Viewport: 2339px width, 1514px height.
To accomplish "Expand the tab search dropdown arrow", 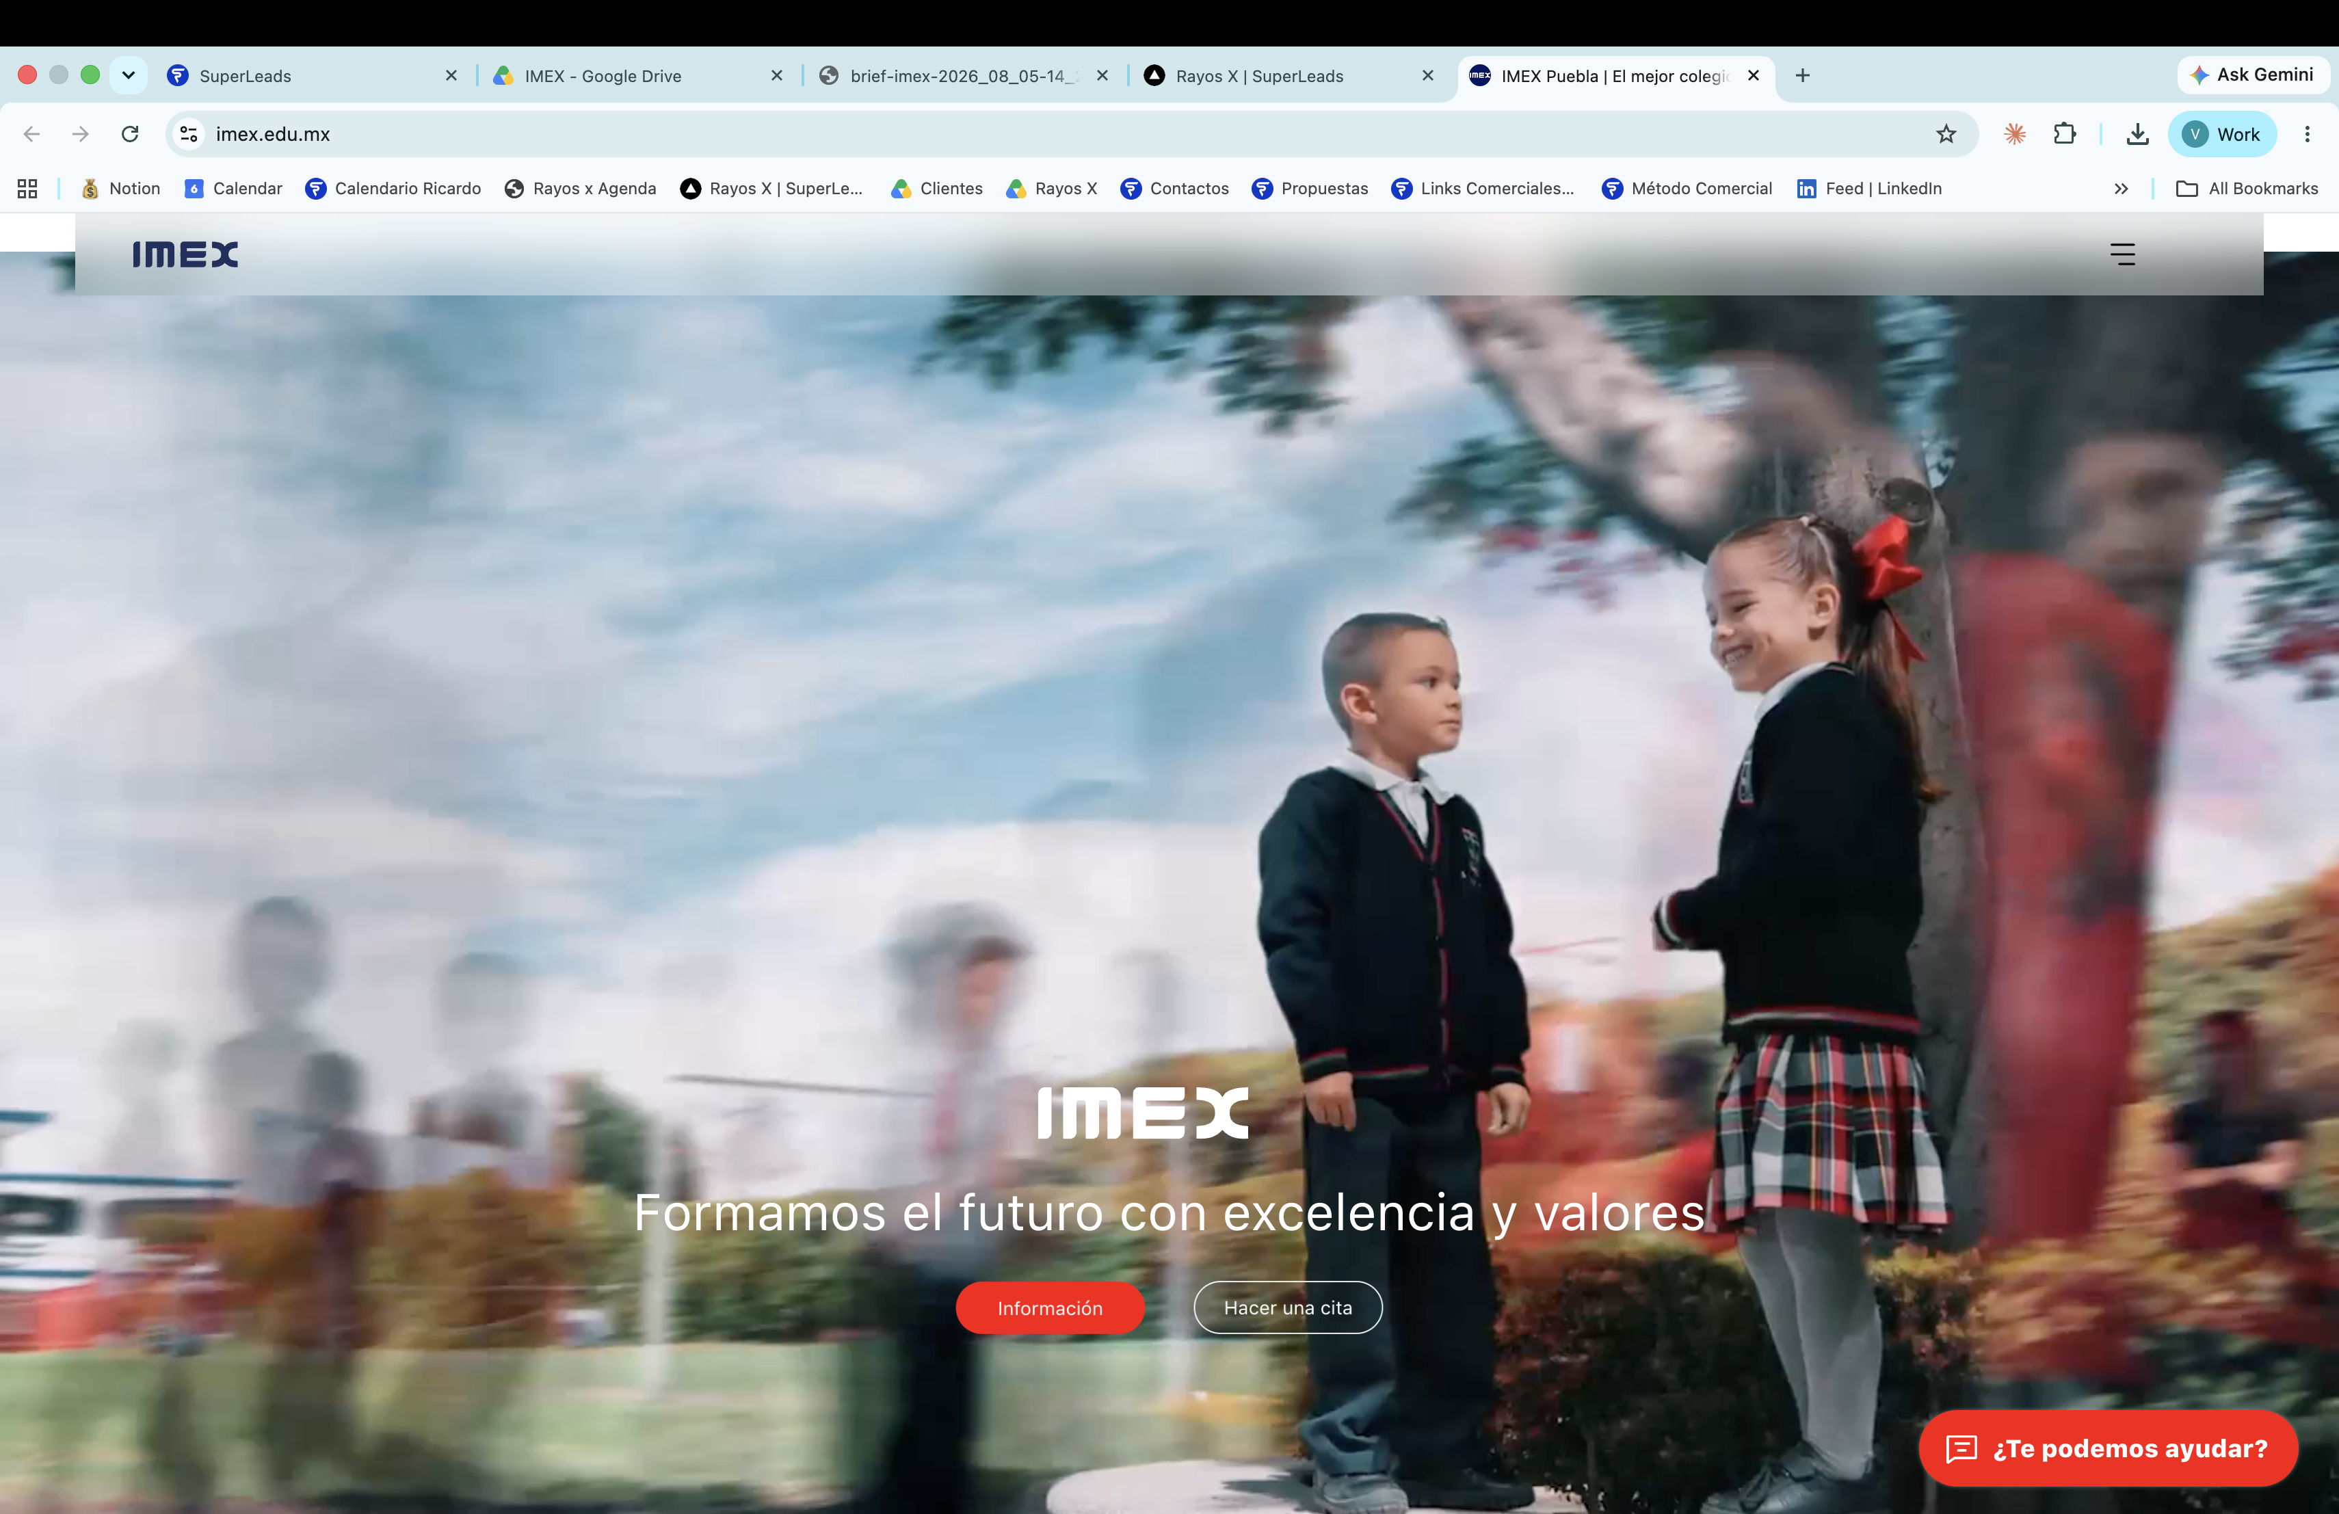I will click(128, 76).
